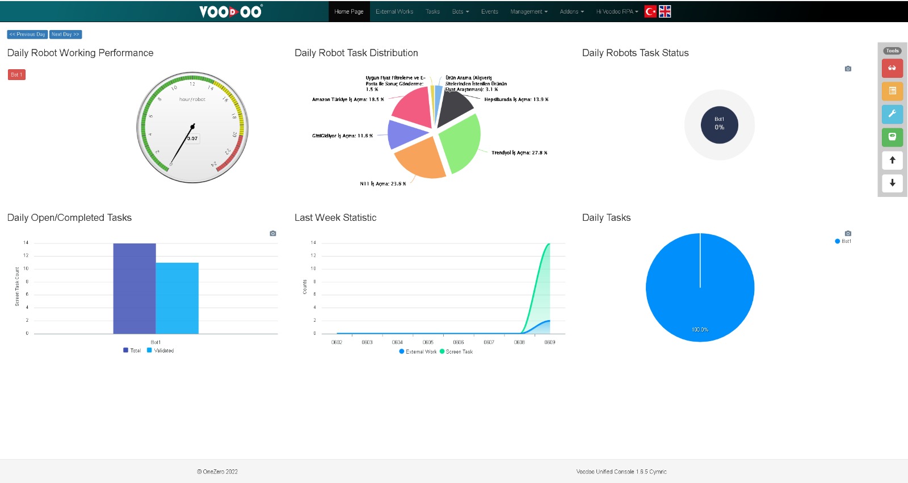Image resolution: width=908 pixels, height=483 pixels.
Task: Click the green scale tool icon
Action: coord(892,137)
